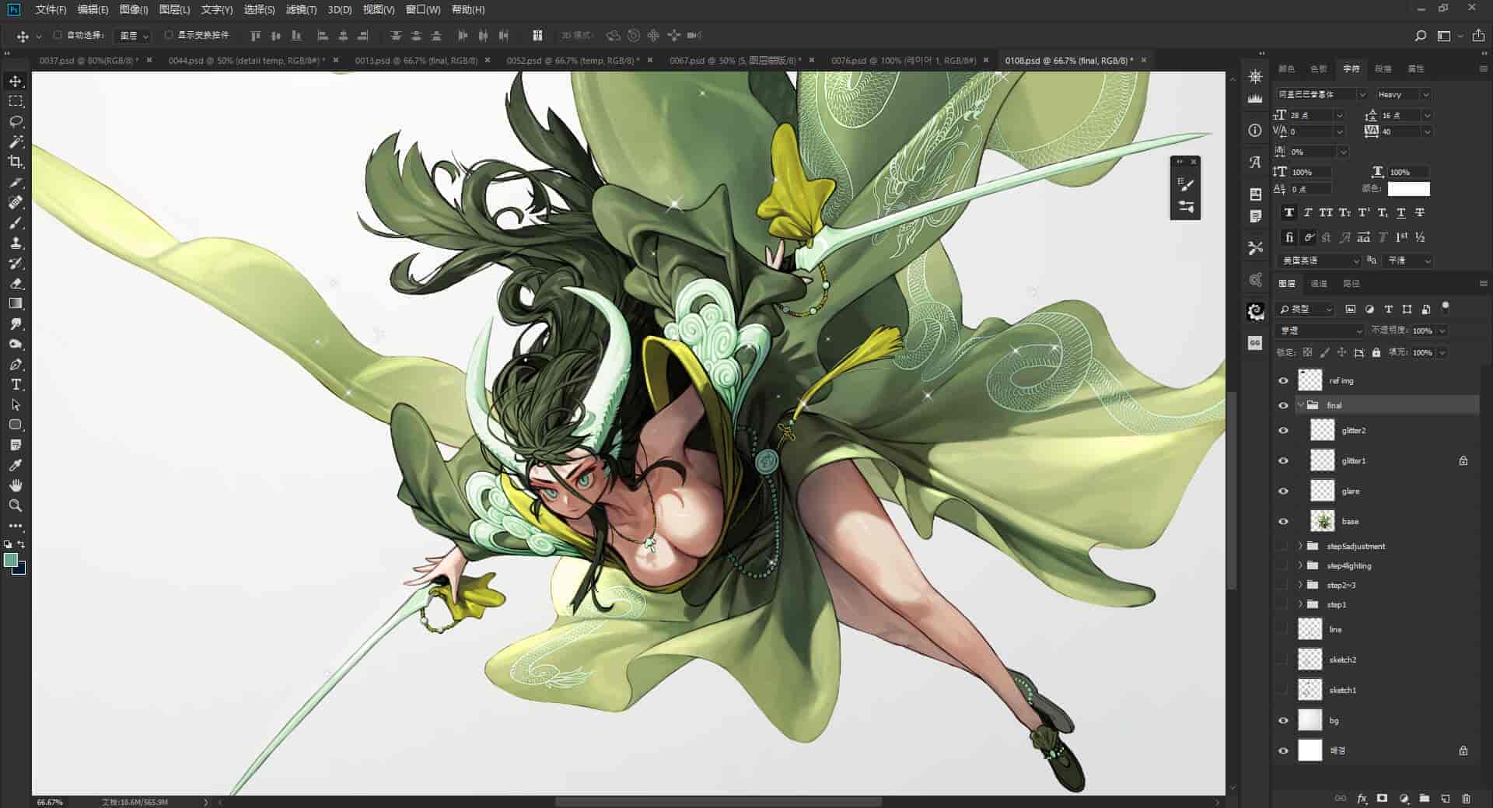Select the Pen tool

[16, 364]
